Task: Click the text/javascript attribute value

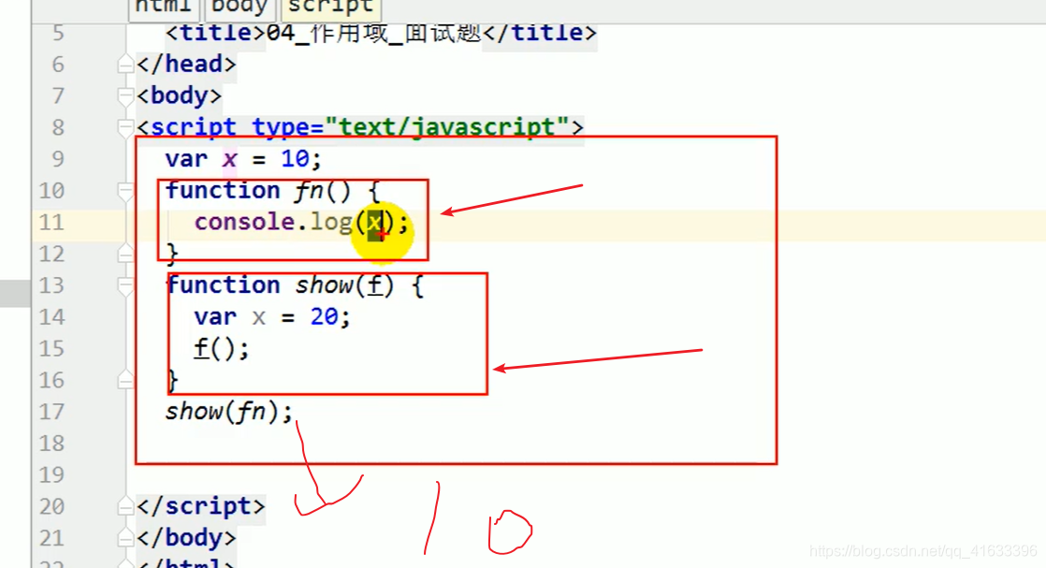Action: [446, 127]
